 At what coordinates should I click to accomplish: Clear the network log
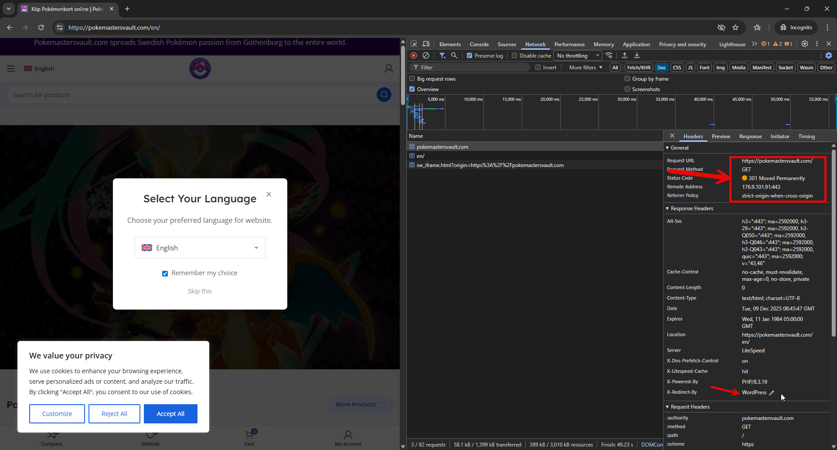[426, 55]
